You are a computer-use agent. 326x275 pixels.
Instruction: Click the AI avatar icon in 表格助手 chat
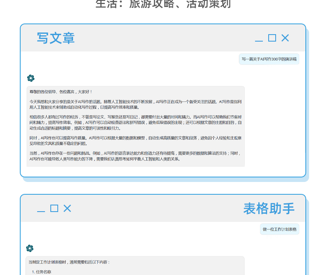pos(30,248)
